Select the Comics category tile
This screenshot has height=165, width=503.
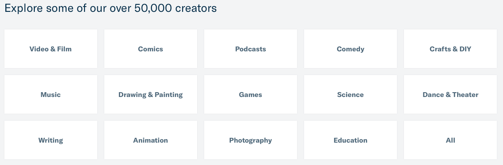pyautogui.click(x=151, y=49)
